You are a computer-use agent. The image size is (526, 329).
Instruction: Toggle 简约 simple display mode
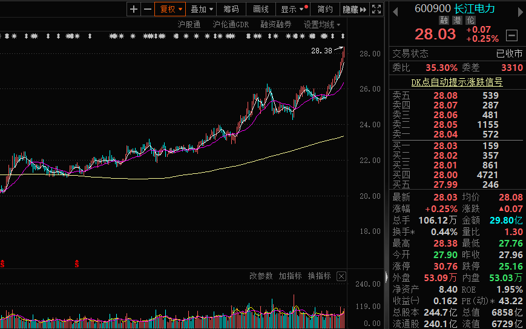(x=325, y=9)
